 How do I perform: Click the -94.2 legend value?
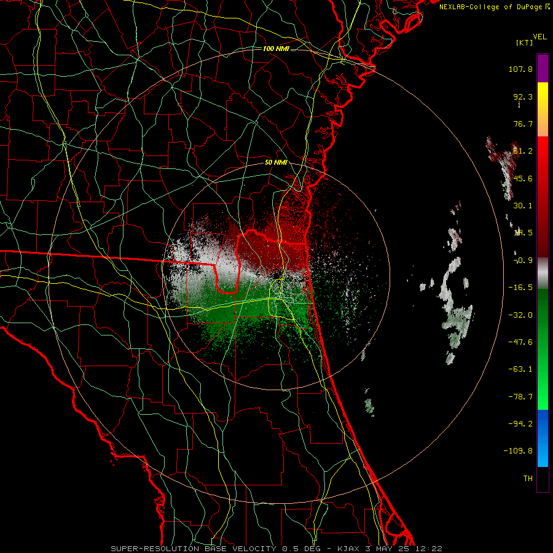pos(520,424)
